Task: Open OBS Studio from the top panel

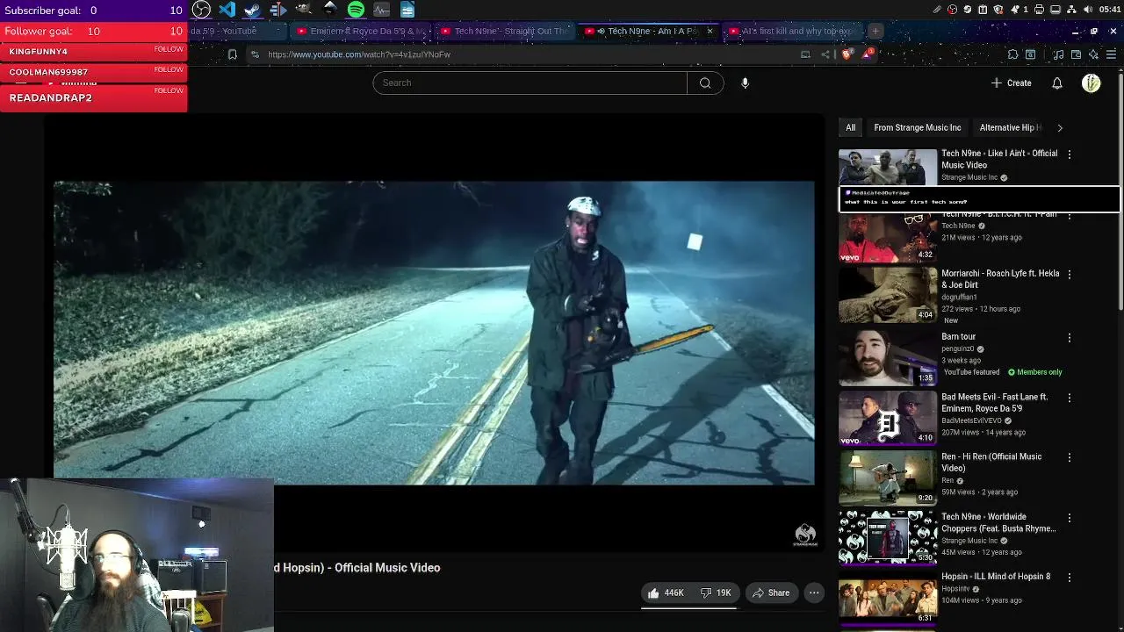Action: 201,10
